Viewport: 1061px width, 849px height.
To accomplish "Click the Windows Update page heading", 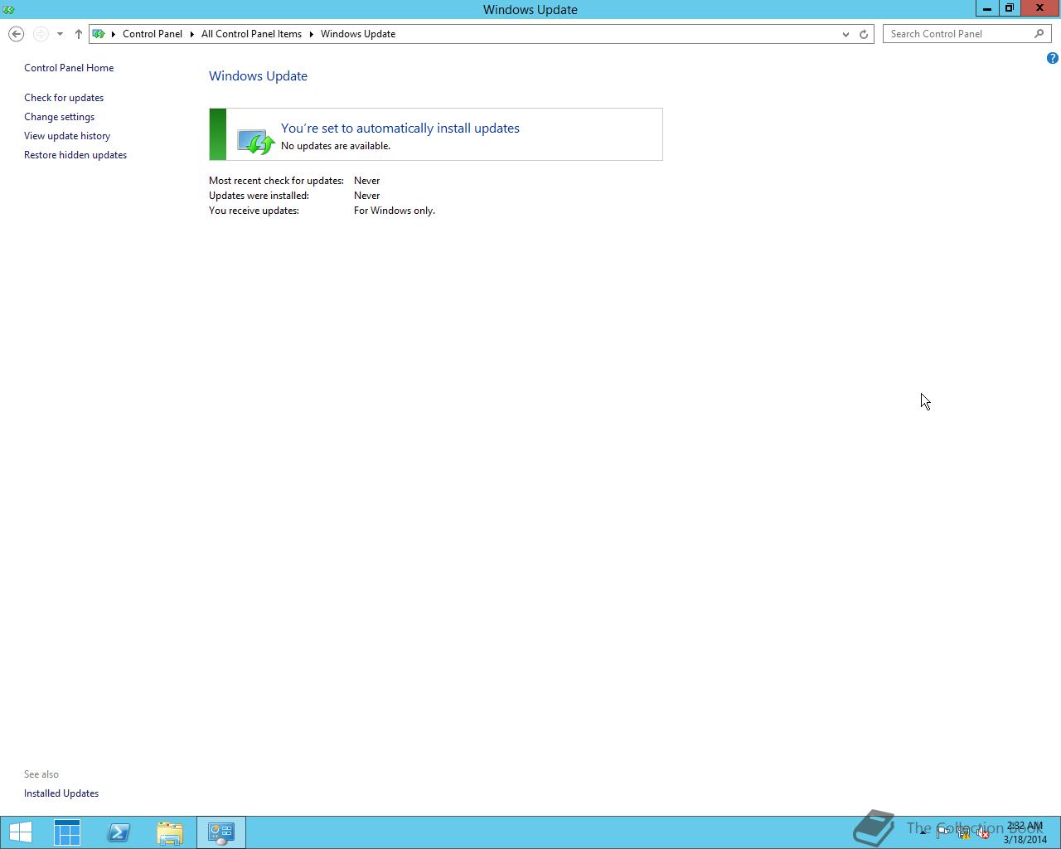I will pyautogui.click(x=258, y=75).
